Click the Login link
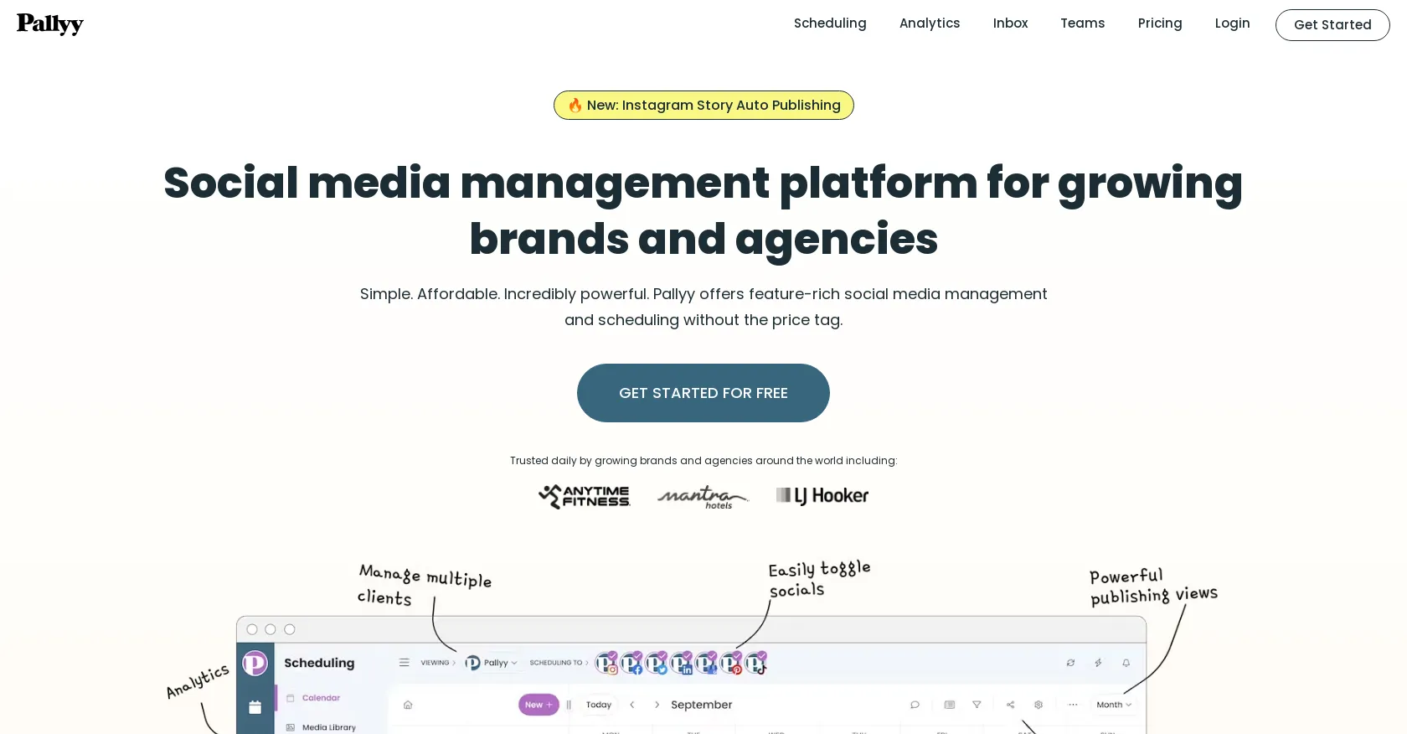Viewport: 1407px width, 734px height. (1232, 23)
